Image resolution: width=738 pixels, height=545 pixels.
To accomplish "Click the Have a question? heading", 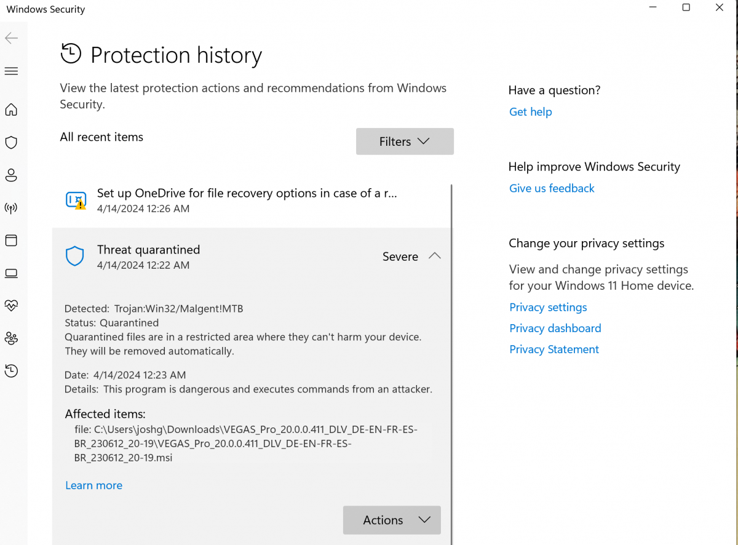I will point(554,90).
